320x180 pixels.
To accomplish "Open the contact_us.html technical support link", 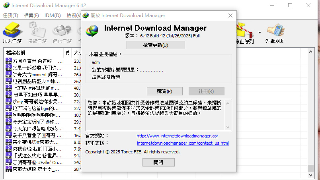I will click(x=183, y=143).
